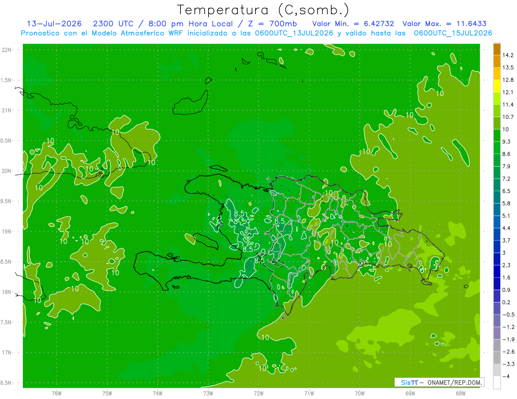
Task: Click the "20N" latitude axis label
Action: click(7, 171)
